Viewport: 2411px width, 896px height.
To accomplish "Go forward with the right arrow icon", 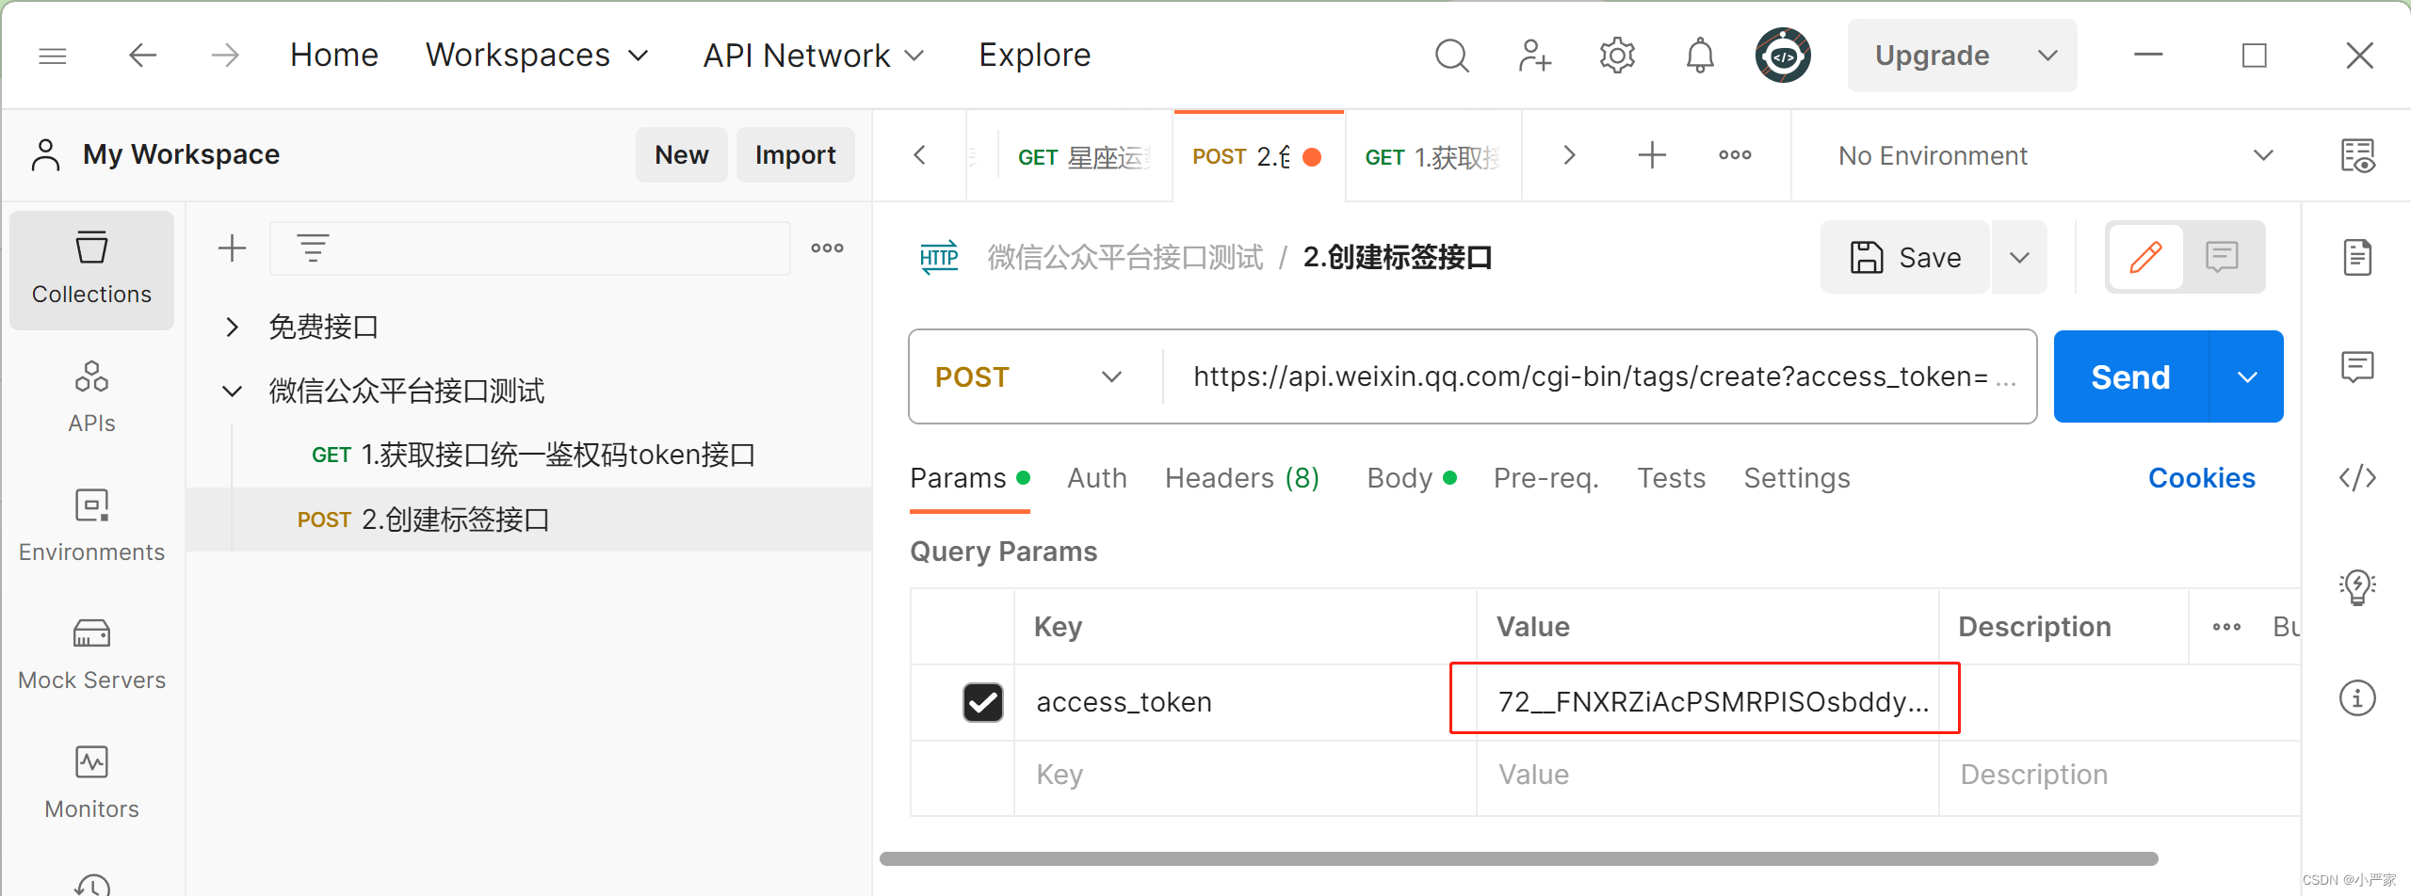I will [225, 56].
